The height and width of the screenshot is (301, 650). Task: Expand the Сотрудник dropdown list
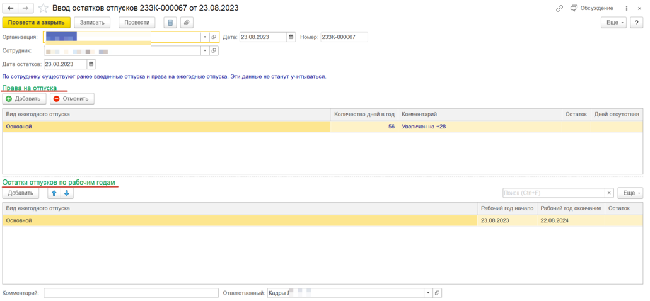pos(204,51)
